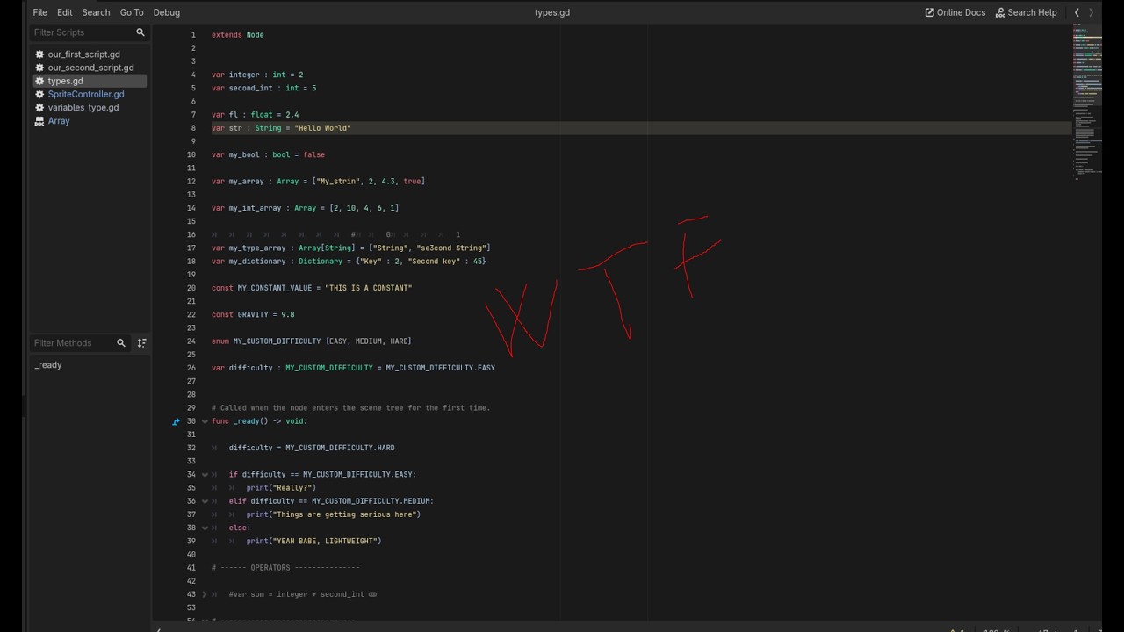
Task: Toggle alphabetical sorting of methods list
Action: pos(141,343)
